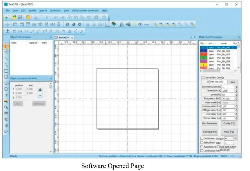The image size is (250, 171).
Task: Check the Continuous marking checkbox
Action: [x=202, y=138]
